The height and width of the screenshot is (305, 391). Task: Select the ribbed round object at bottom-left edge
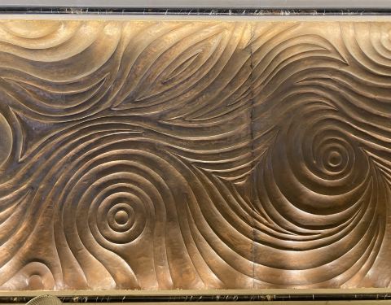[x=46, y=300]
